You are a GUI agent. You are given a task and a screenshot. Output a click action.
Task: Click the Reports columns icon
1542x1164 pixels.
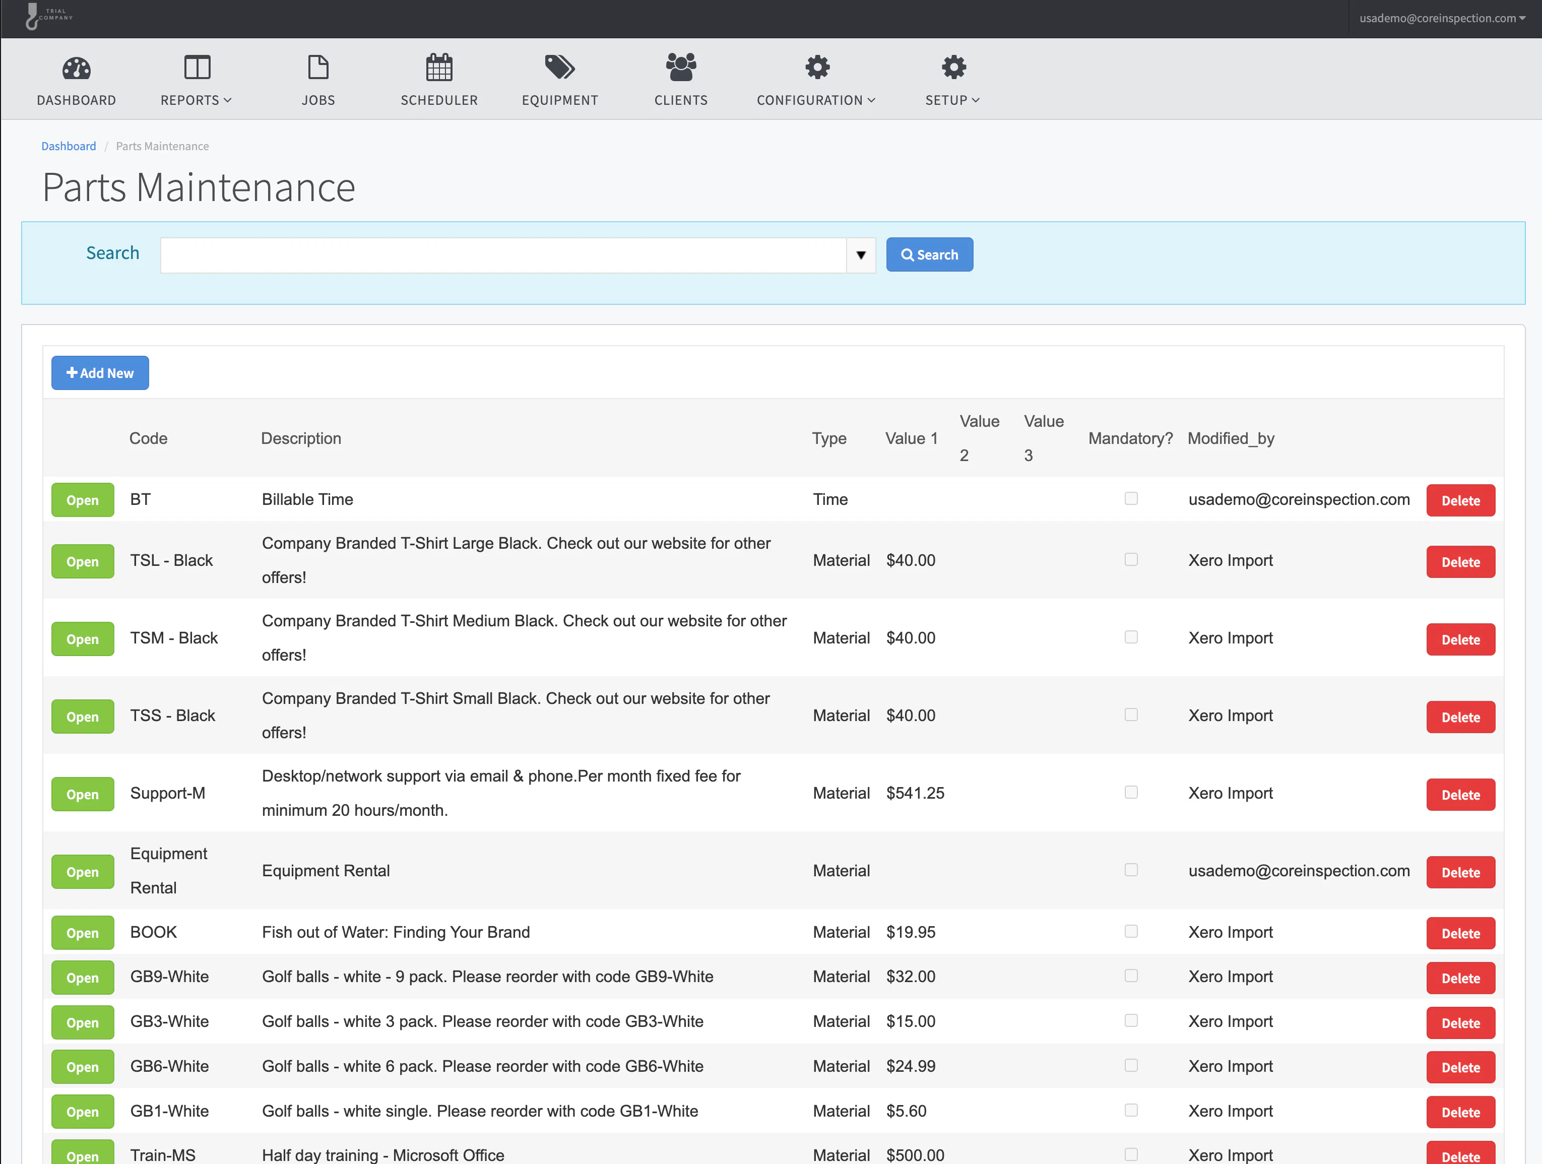197,68
